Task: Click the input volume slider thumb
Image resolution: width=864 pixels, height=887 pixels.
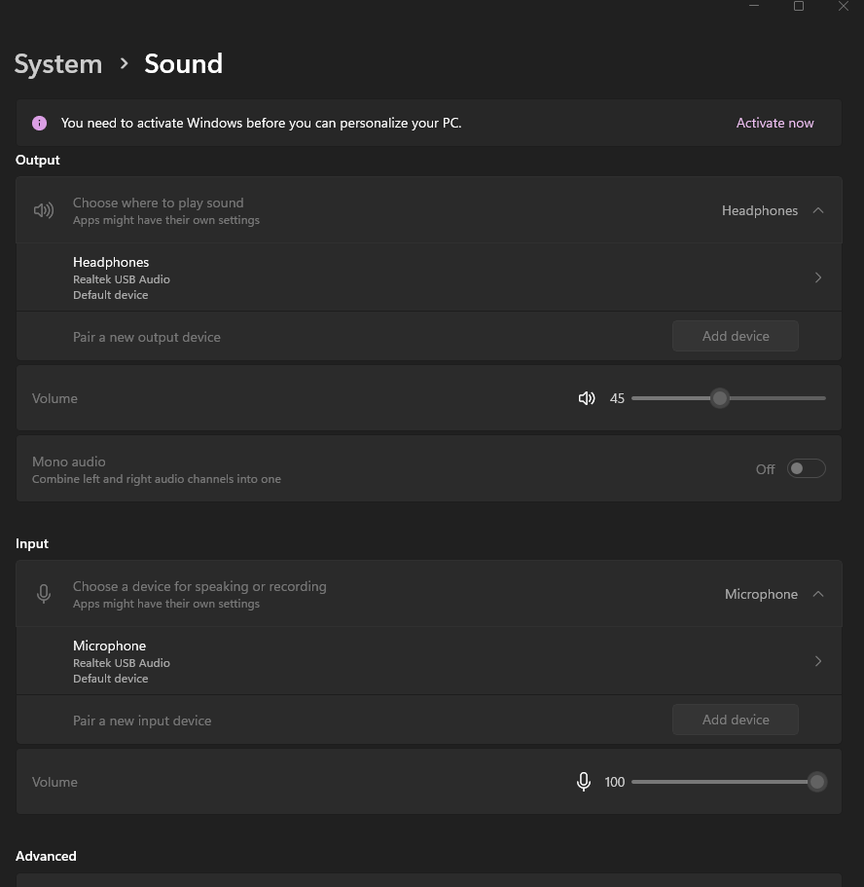Action: point(817,782)
